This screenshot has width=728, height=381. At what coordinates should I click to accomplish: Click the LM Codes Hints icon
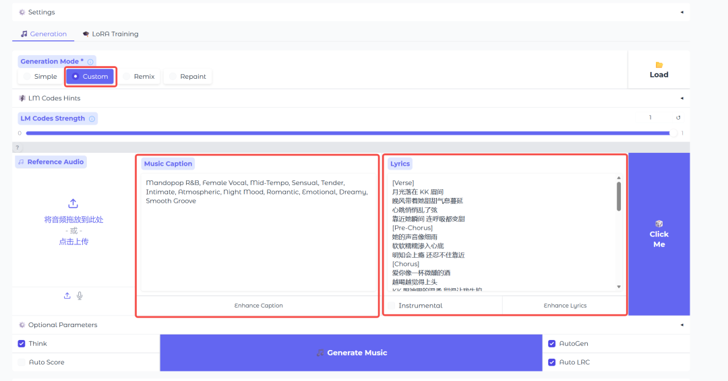coord(22,98)
